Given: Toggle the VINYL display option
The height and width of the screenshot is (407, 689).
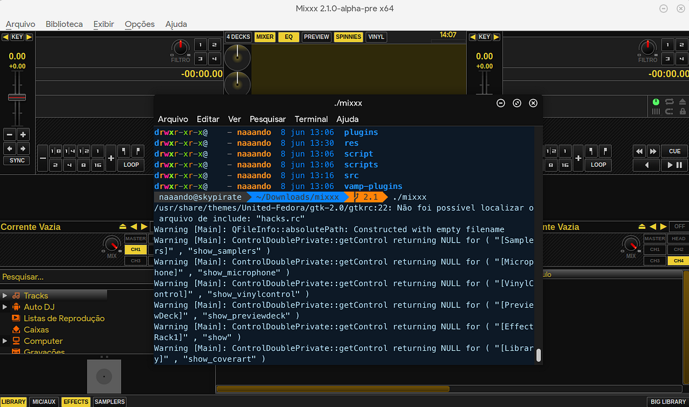Looking at the screenshot, I should pos(376,37).
